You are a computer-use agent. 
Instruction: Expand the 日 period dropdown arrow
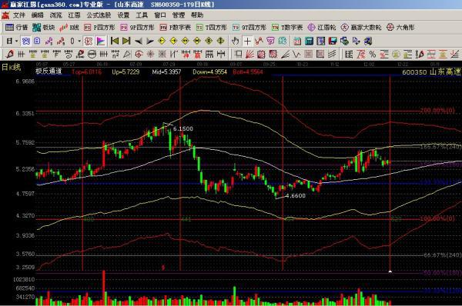pos(17,42)
